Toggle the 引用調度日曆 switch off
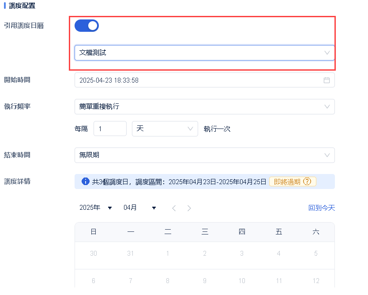 click(x=86, y=26)
